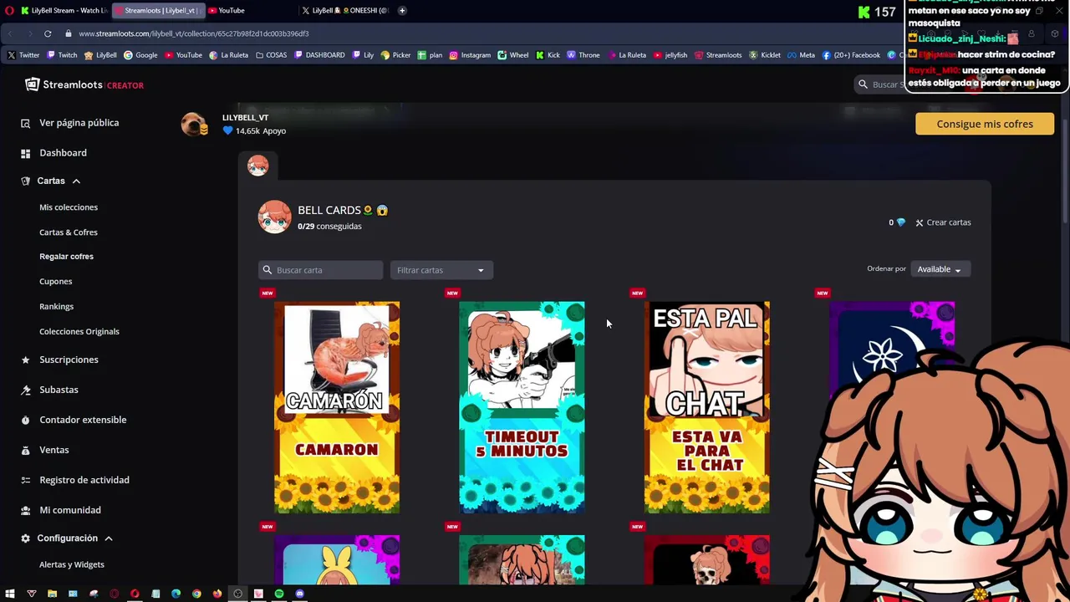Viewport: 1070px width, 602px height.
Task: Open the Kicklet bookmark
Action: pyautogui.click(x=765, y=55)
